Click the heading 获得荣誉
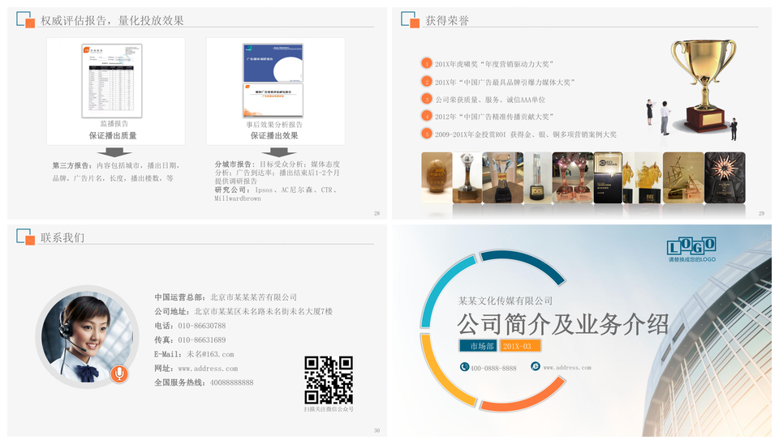 tap(447, 20)
